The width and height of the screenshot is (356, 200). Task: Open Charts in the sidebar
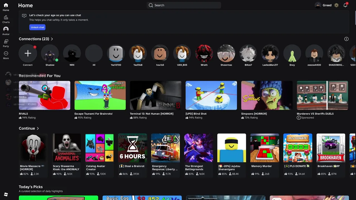(6, 19)
